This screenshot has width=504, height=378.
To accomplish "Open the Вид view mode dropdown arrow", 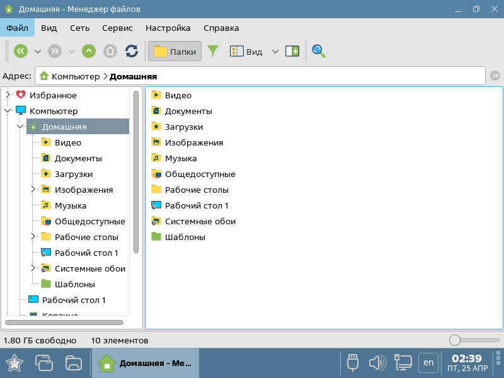I will [275, 51].
